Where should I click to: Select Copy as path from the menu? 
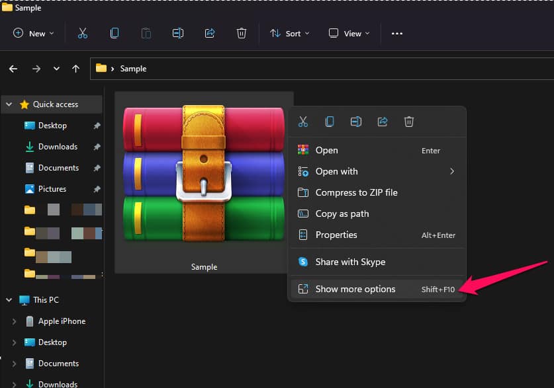pos(342,213)
